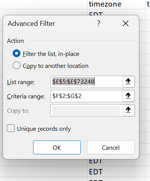Close the Advanced Filter dialog
Screen dimensions: 150x181
125,24
